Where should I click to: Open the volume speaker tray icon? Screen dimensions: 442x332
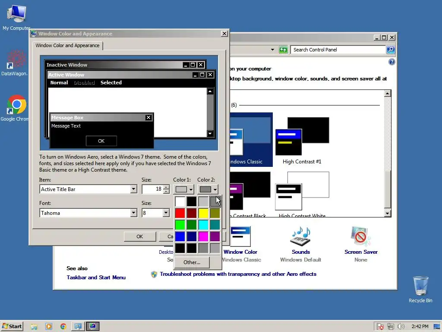click(401, 327)
